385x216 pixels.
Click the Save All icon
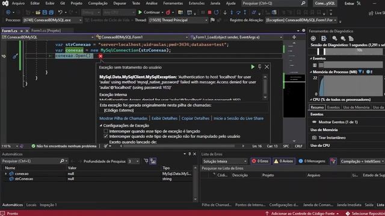[x=51, y=12]
